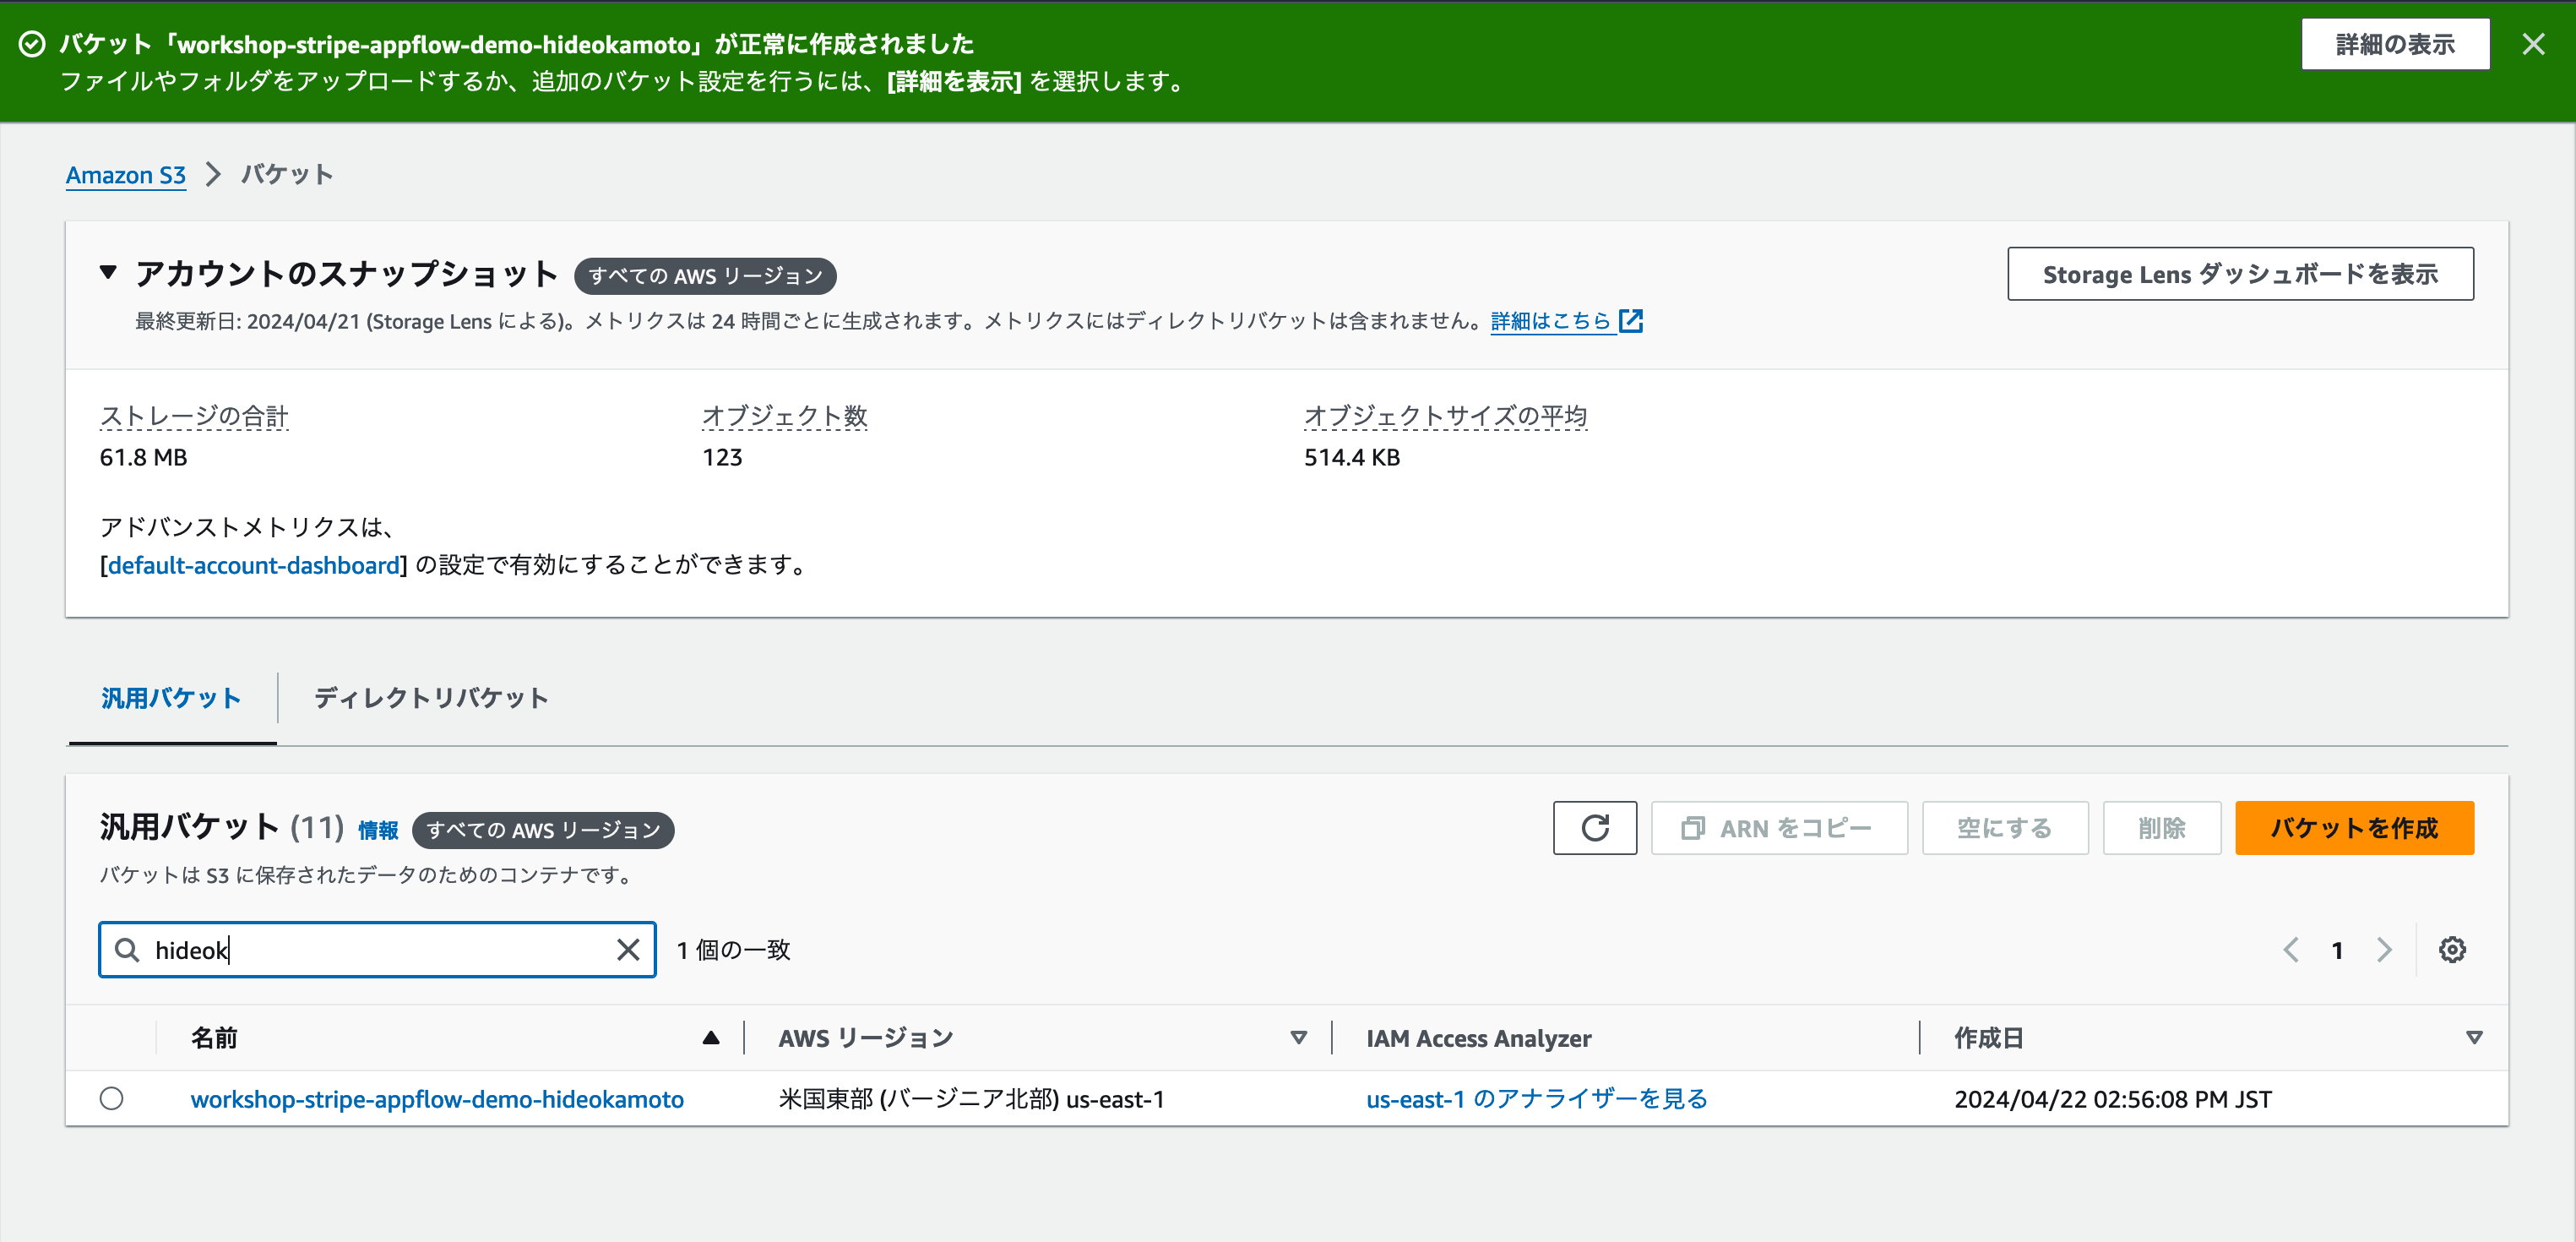Click 詳細の表示 in the notification banner
This screenshot has height=1242, width=2576.
2395,44
